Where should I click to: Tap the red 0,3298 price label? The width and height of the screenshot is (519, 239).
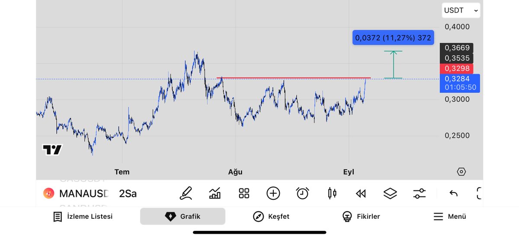457,69
